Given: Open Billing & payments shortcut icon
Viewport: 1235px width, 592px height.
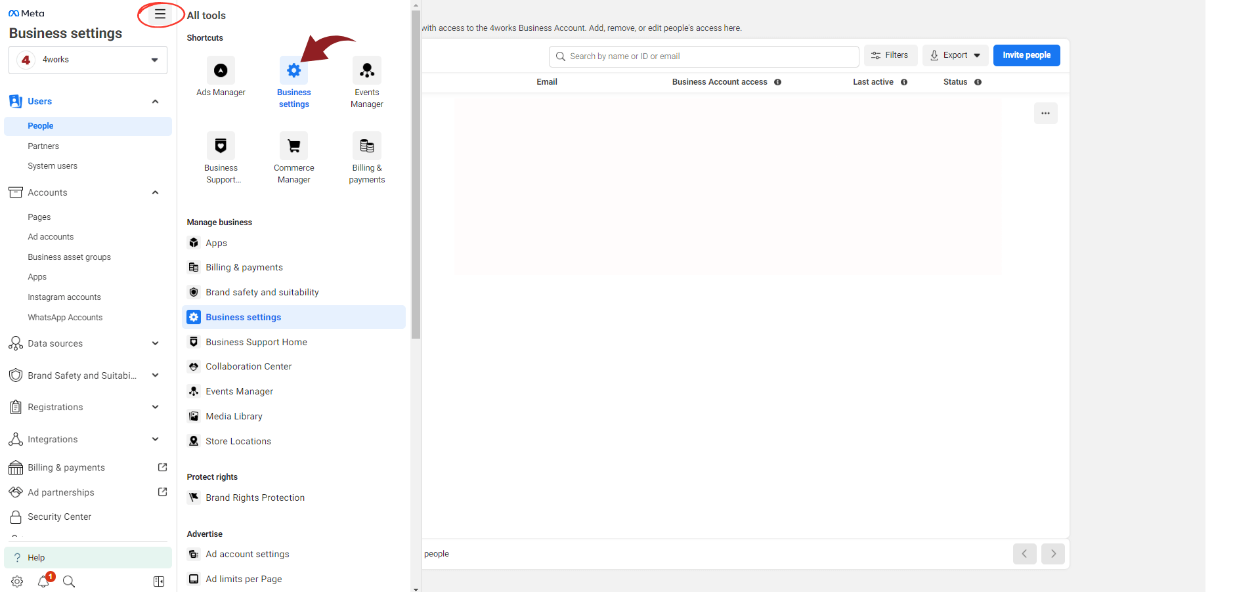Looking at the screenshot, I should [367, 146].
